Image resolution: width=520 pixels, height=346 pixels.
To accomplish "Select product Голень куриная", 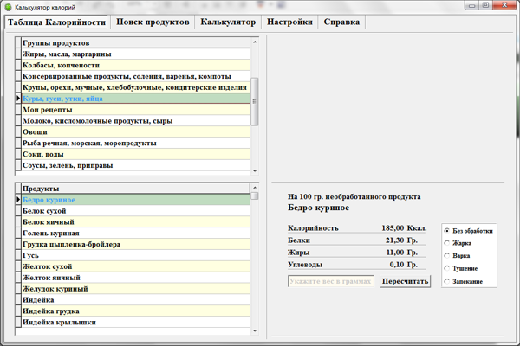I will (136, 233).
